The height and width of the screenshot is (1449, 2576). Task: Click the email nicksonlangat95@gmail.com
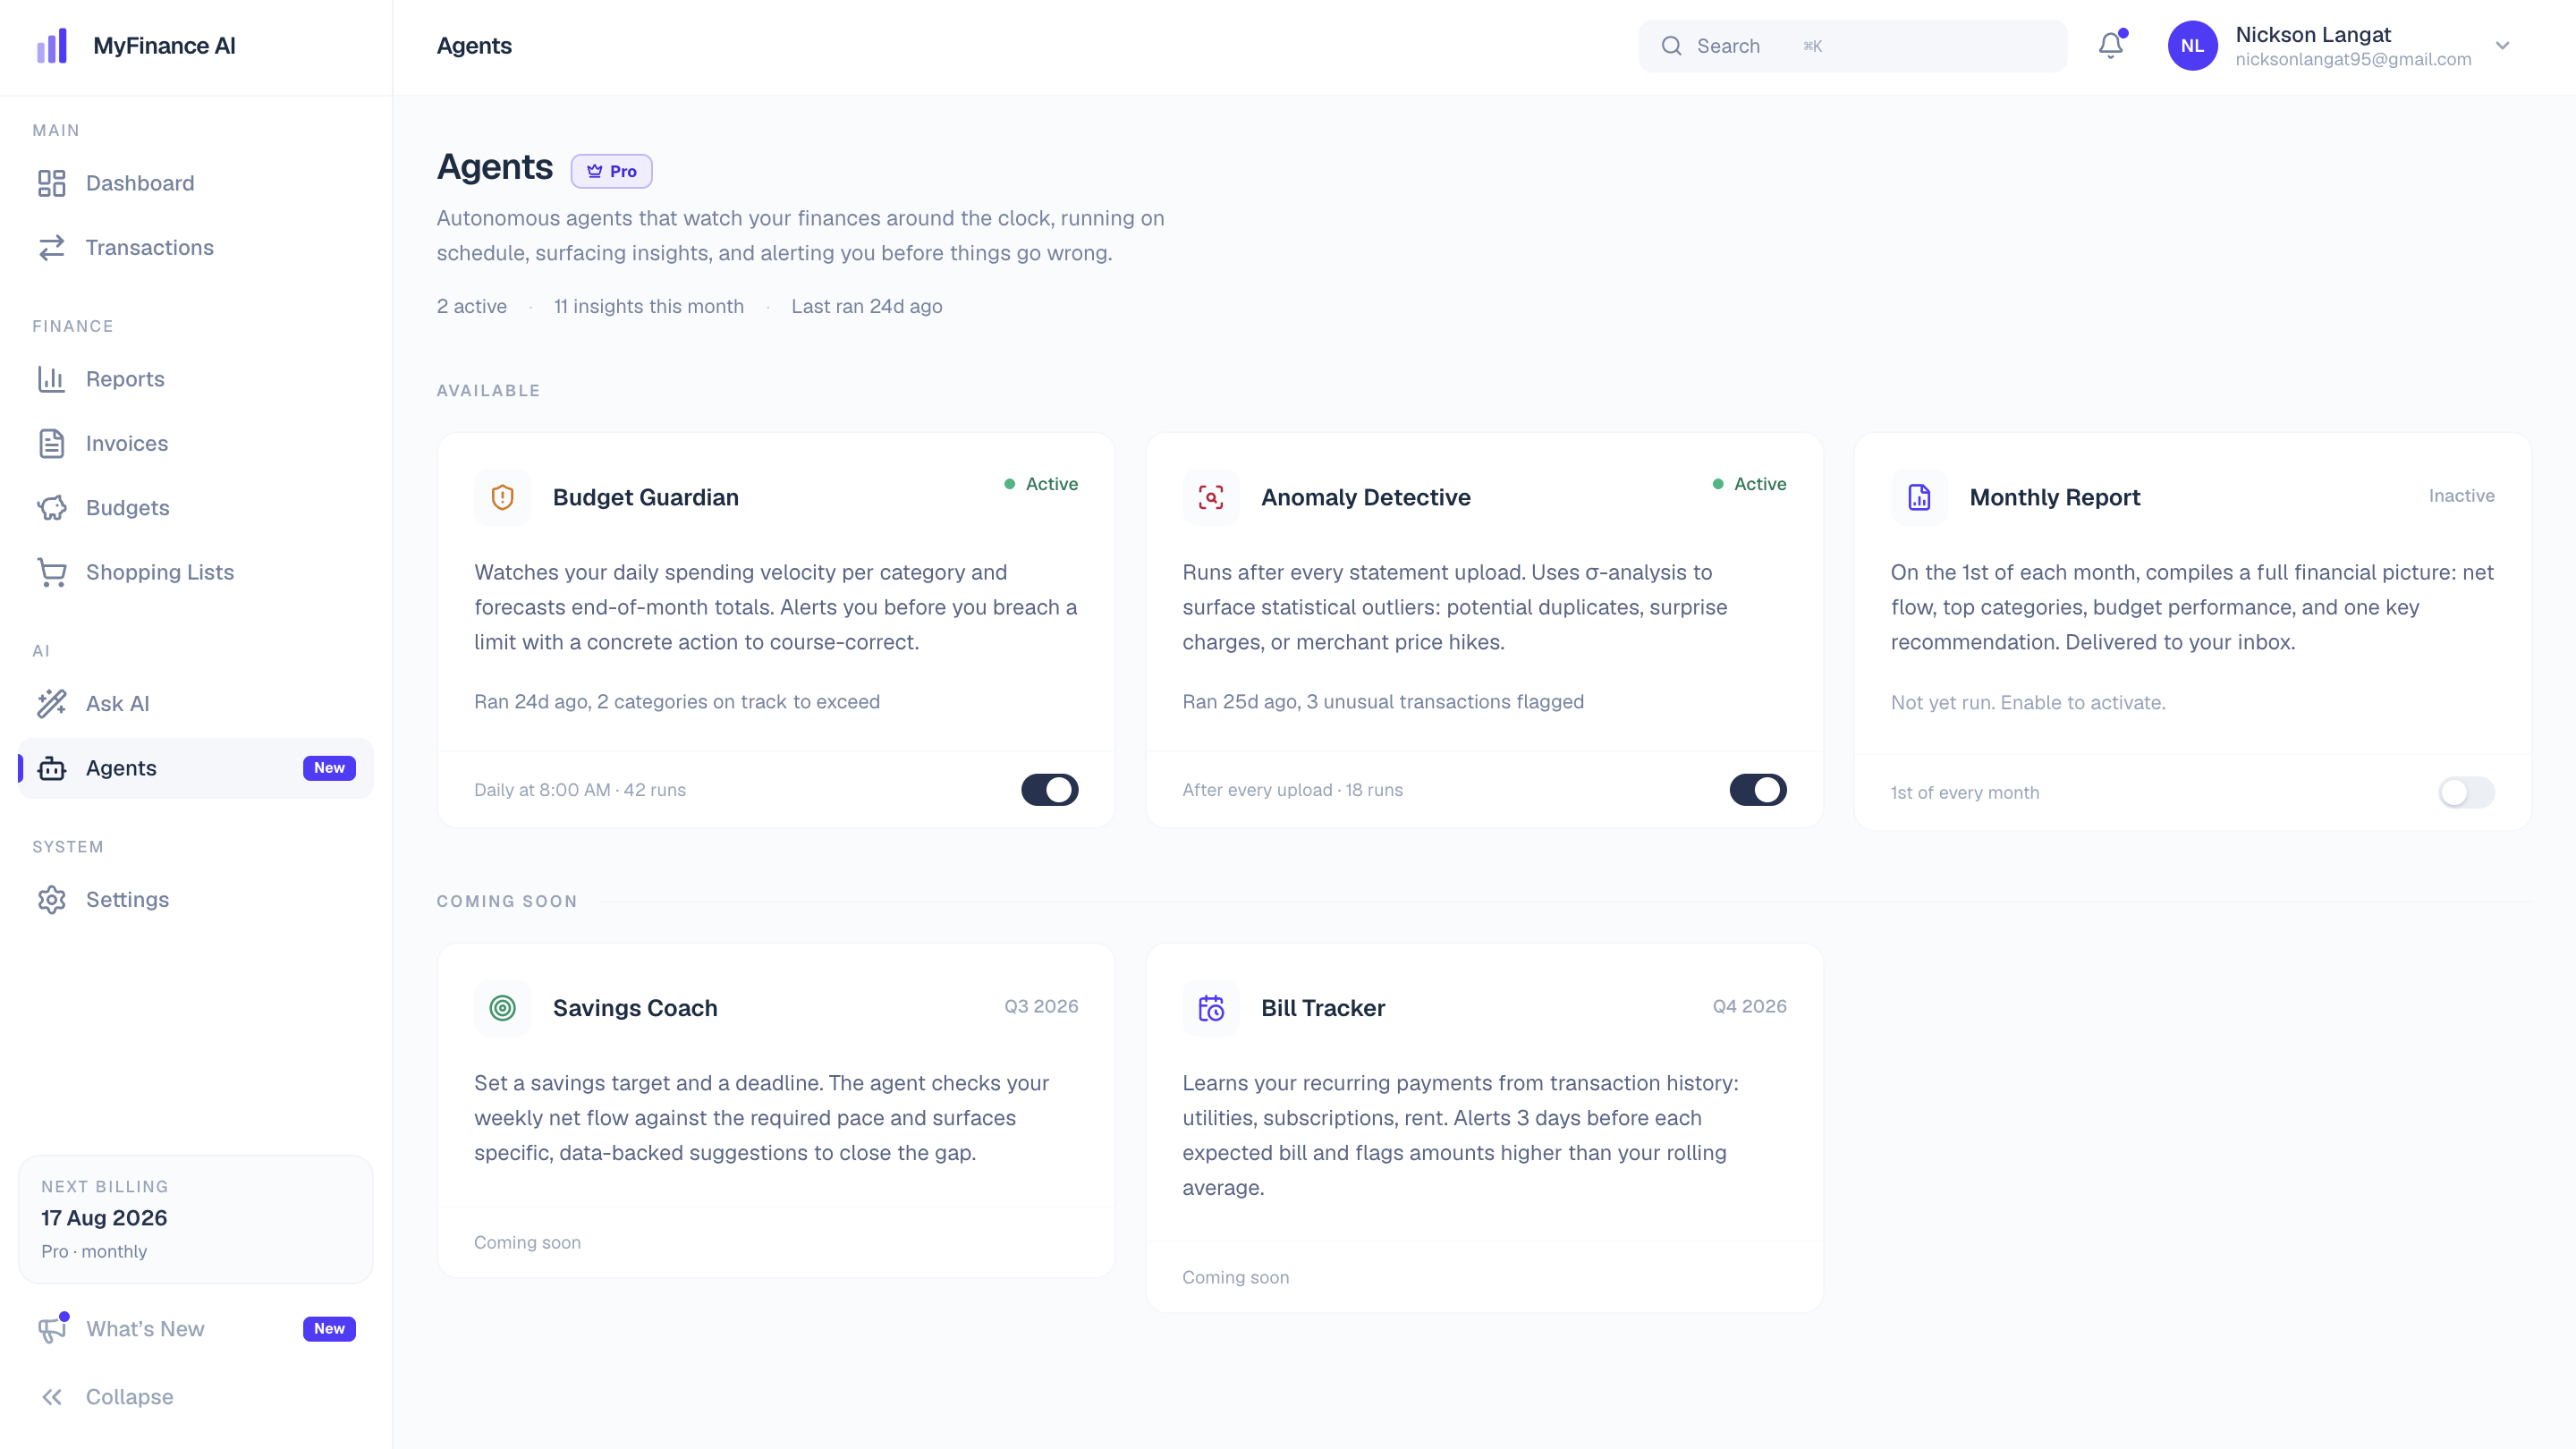2353,59
